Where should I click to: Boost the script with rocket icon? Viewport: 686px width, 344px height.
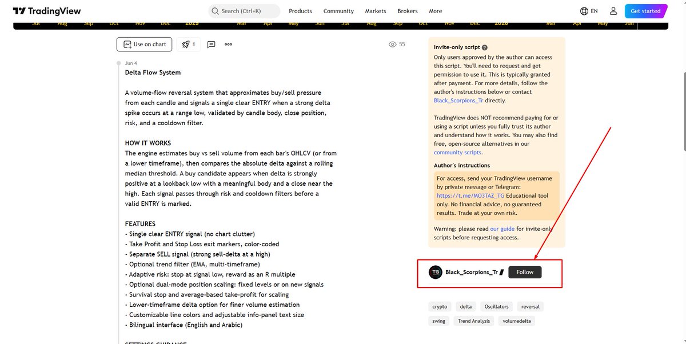tap(189, 44)
